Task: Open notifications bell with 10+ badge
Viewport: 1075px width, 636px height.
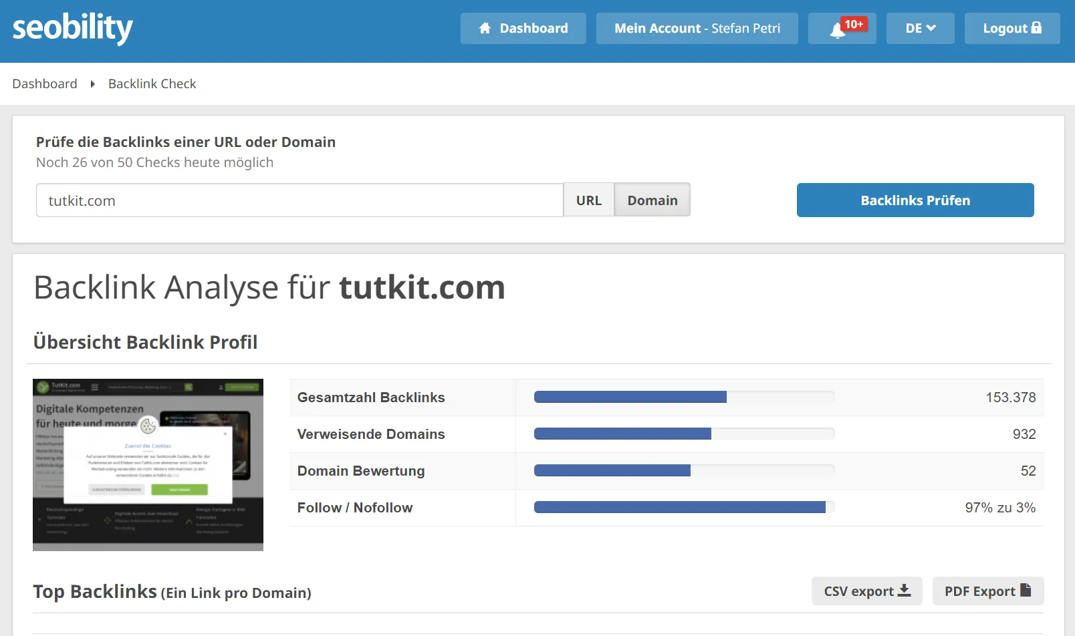Action: point(842,28)
